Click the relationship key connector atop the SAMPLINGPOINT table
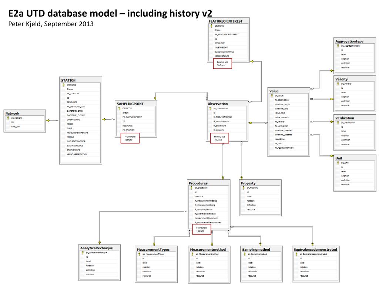 point(155,98)
